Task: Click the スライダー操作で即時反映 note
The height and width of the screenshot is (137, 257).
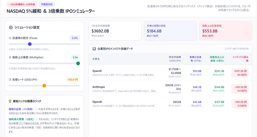Action: tap(236, 49)
